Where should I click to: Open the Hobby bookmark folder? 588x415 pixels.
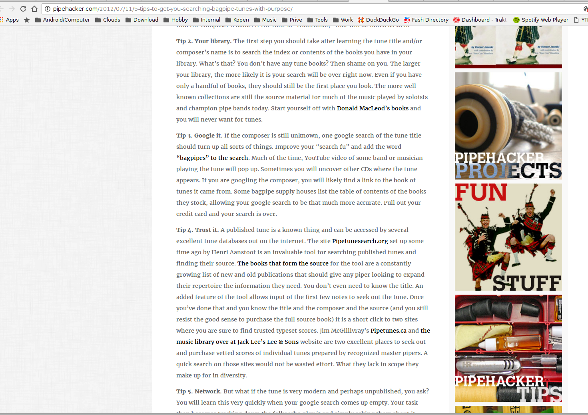(x=175, y=20)
